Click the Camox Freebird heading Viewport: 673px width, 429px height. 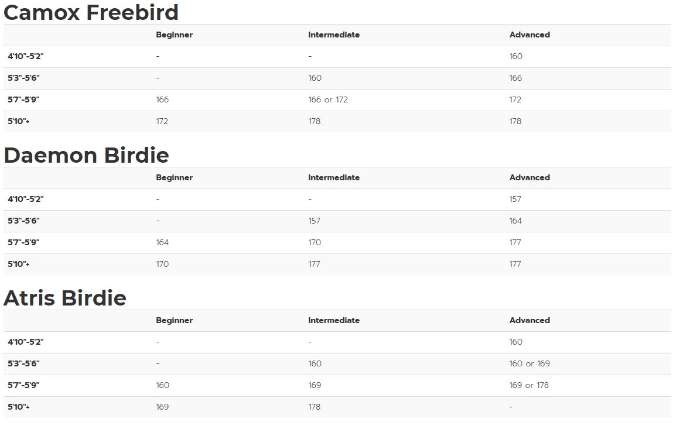pos(91,12)
